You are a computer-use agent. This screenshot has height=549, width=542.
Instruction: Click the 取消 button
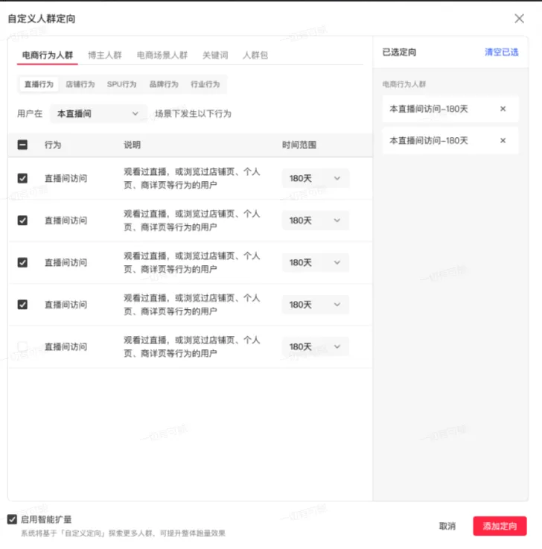click(447, 526)
